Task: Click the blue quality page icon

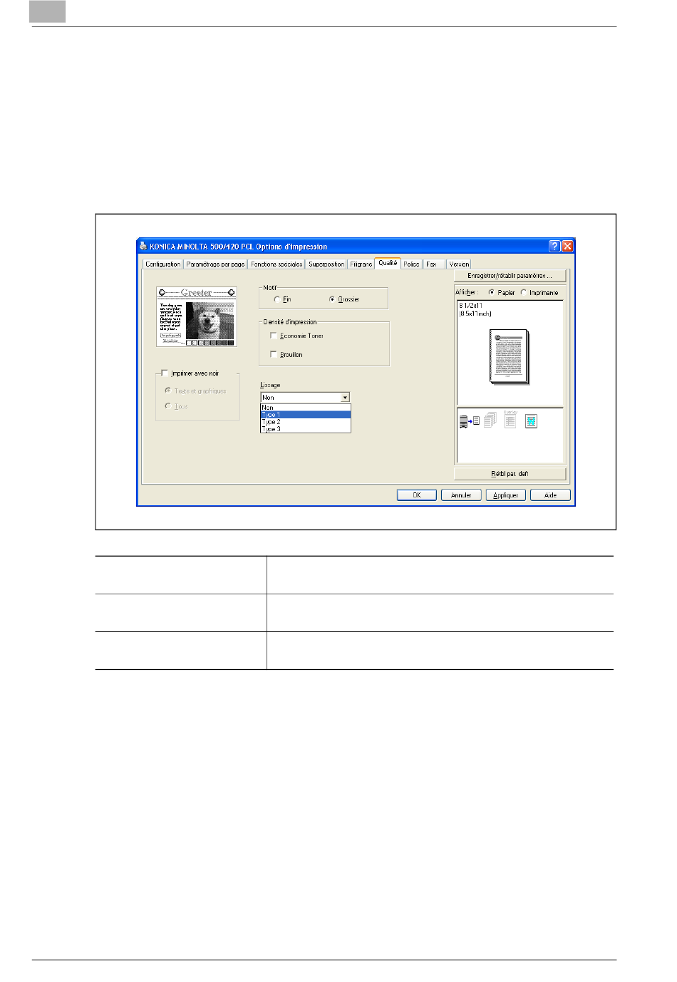Action: click(x=531, y=421)
